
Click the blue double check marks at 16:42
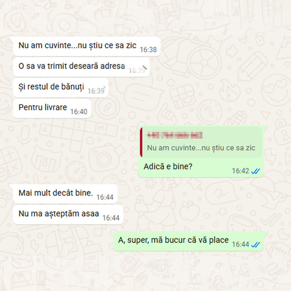click(256, 171)
